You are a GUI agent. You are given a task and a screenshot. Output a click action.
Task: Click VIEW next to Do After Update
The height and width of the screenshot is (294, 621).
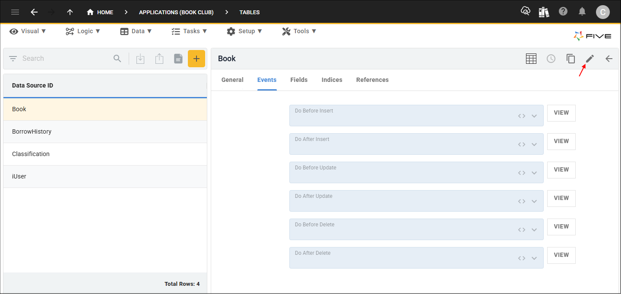(561, 198)
